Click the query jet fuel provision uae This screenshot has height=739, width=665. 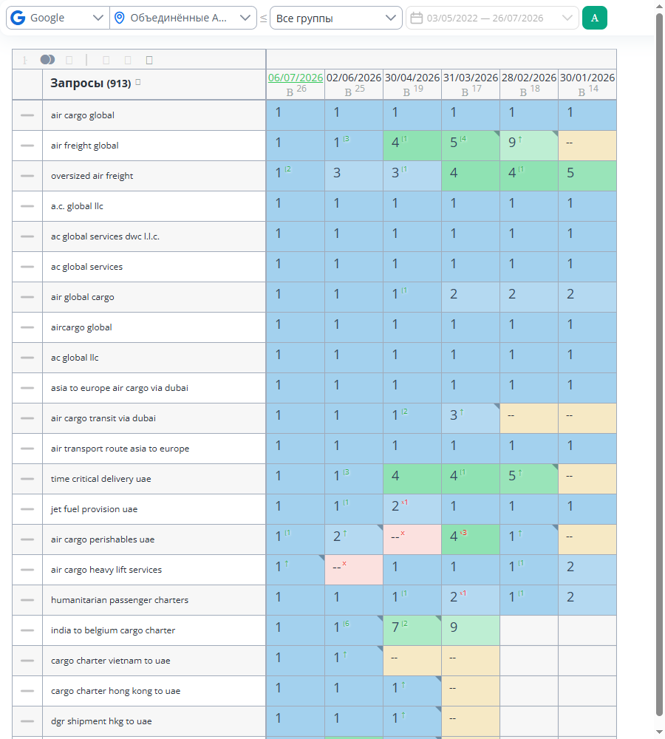coord(95,509)
